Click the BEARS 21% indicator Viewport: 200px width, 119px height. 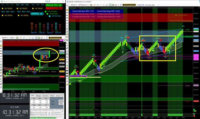(x=54, y=8)
